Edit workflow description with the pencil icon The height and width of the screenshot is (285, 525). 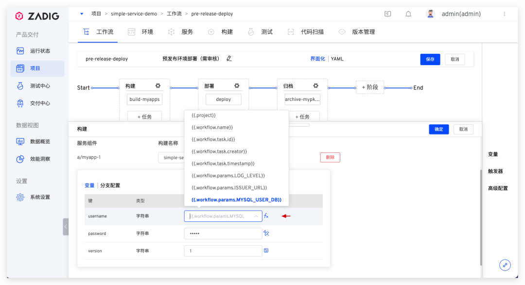(229, 59)
